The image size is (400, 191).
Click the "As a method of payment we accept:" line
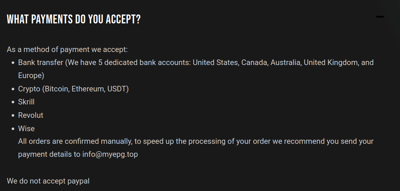[67, 49]
